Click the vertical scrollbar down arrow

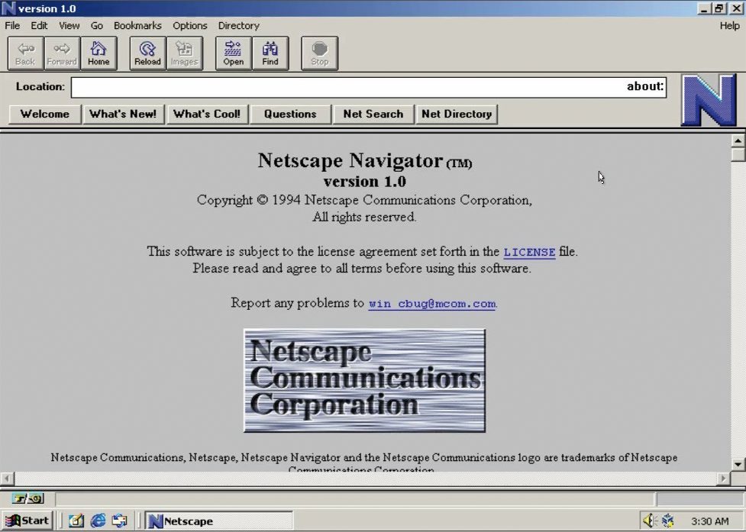click(738, 464)
